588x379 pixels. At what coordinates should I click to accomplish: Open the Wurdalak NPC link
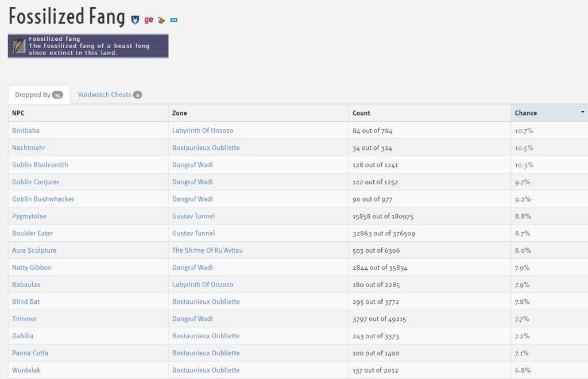[26, 370]
